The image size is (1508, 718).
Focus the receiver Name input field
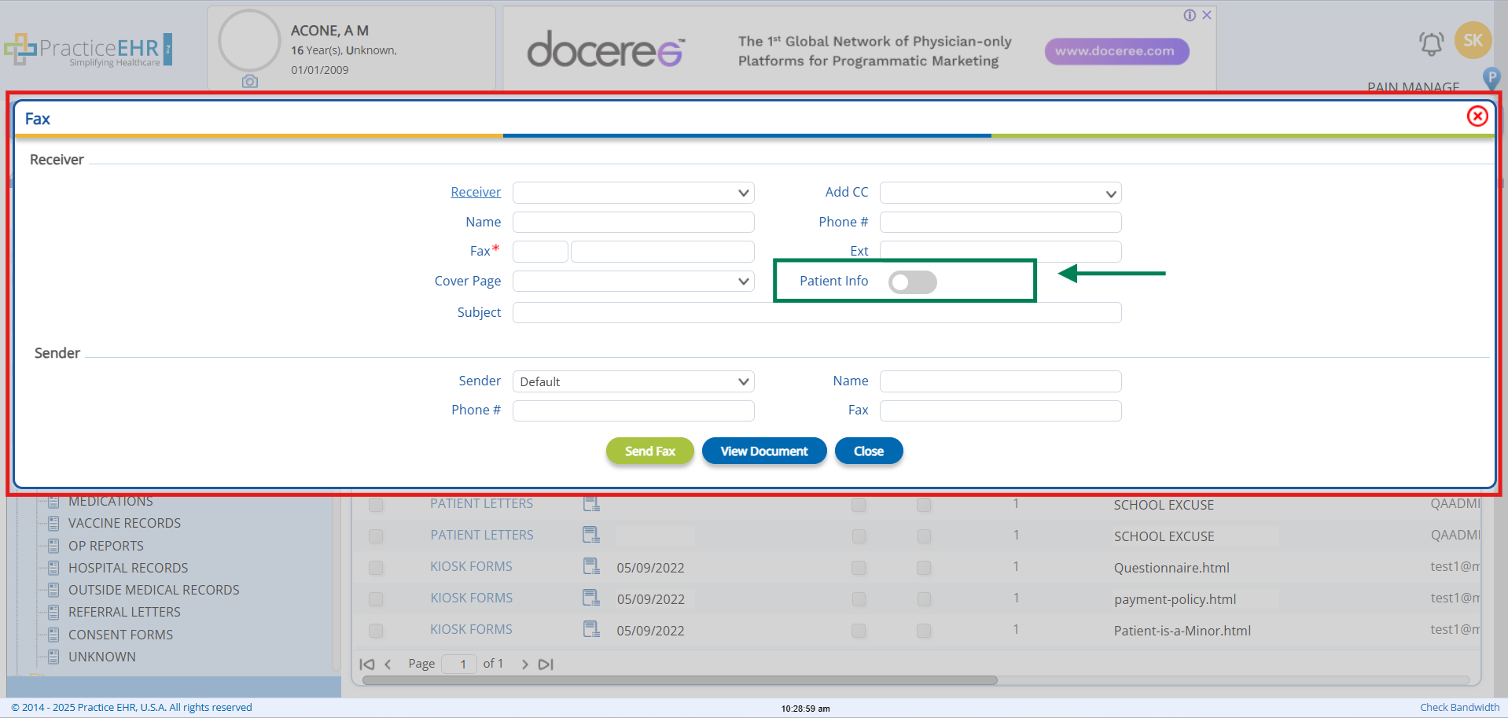point(633,223)
